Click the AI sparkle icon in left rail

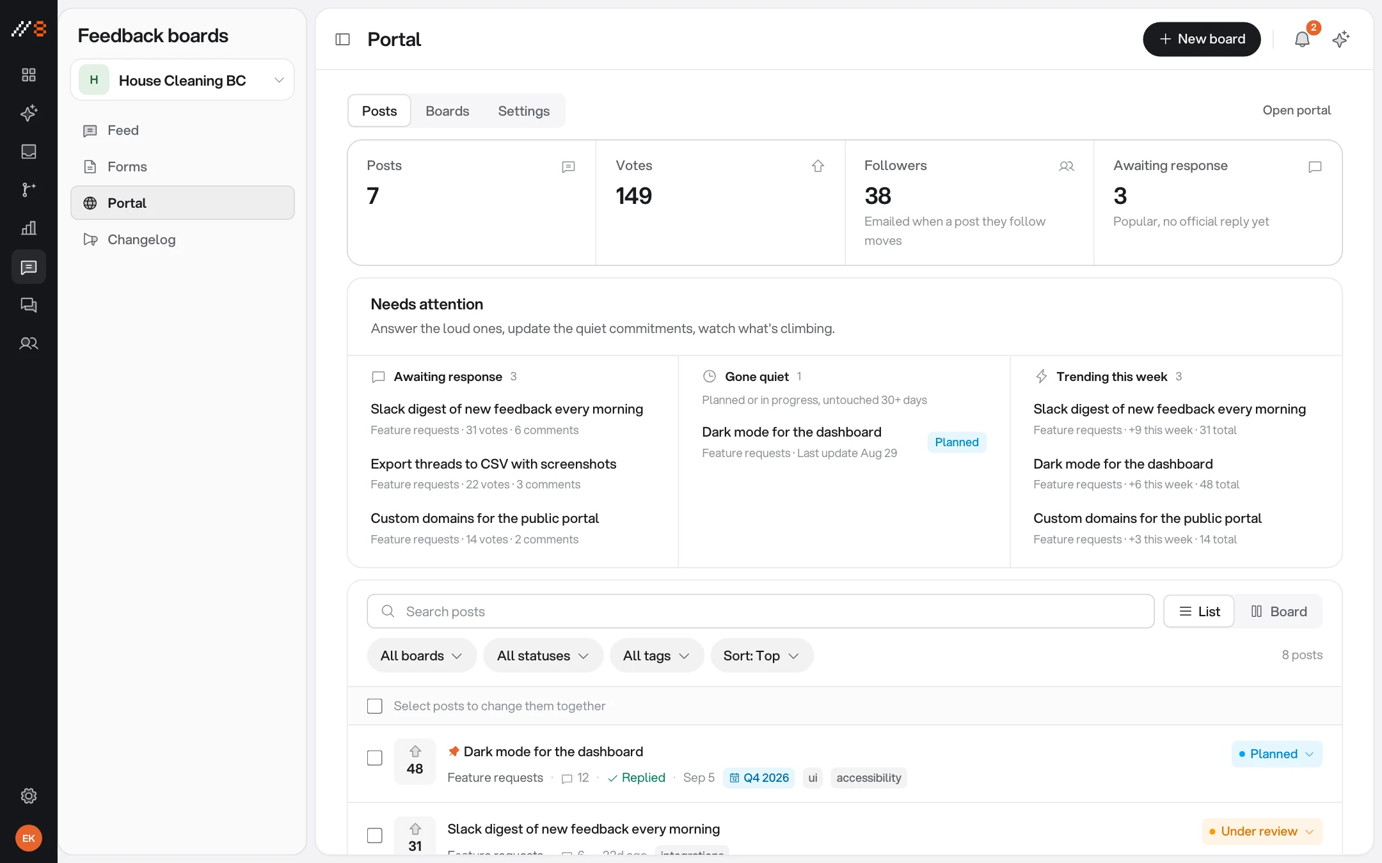(29, 113)
